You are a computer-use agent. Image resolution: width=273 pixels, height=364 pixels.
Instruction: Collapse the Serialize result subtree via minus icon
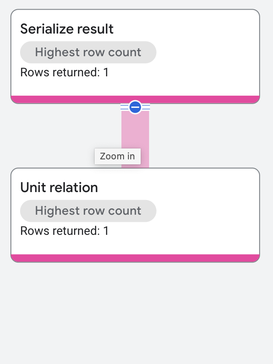tap(134, 107)
